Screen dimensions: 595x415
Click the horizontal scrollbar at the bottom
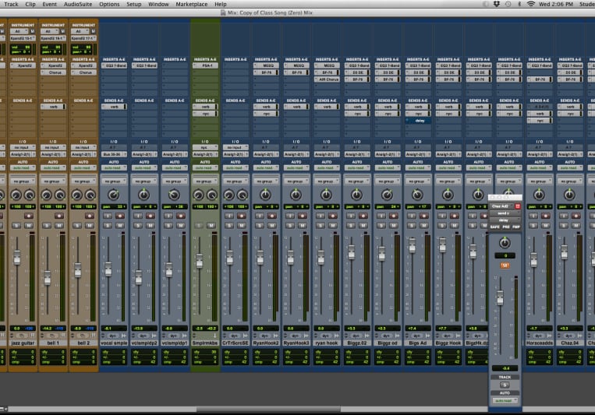click(x=268, y=409)
